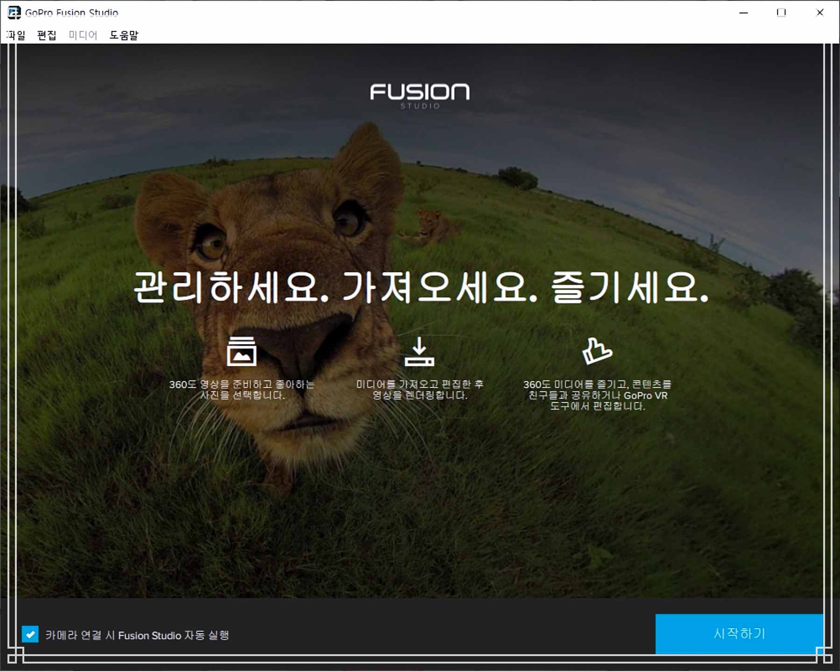
Task: Click the thumbs-up enjoy icon
Action: pos(597,351)
